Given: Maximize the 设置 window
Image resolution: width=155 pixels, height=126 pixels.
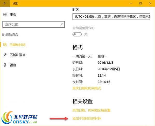Looking at the screenshot, I should pos(140,3).
